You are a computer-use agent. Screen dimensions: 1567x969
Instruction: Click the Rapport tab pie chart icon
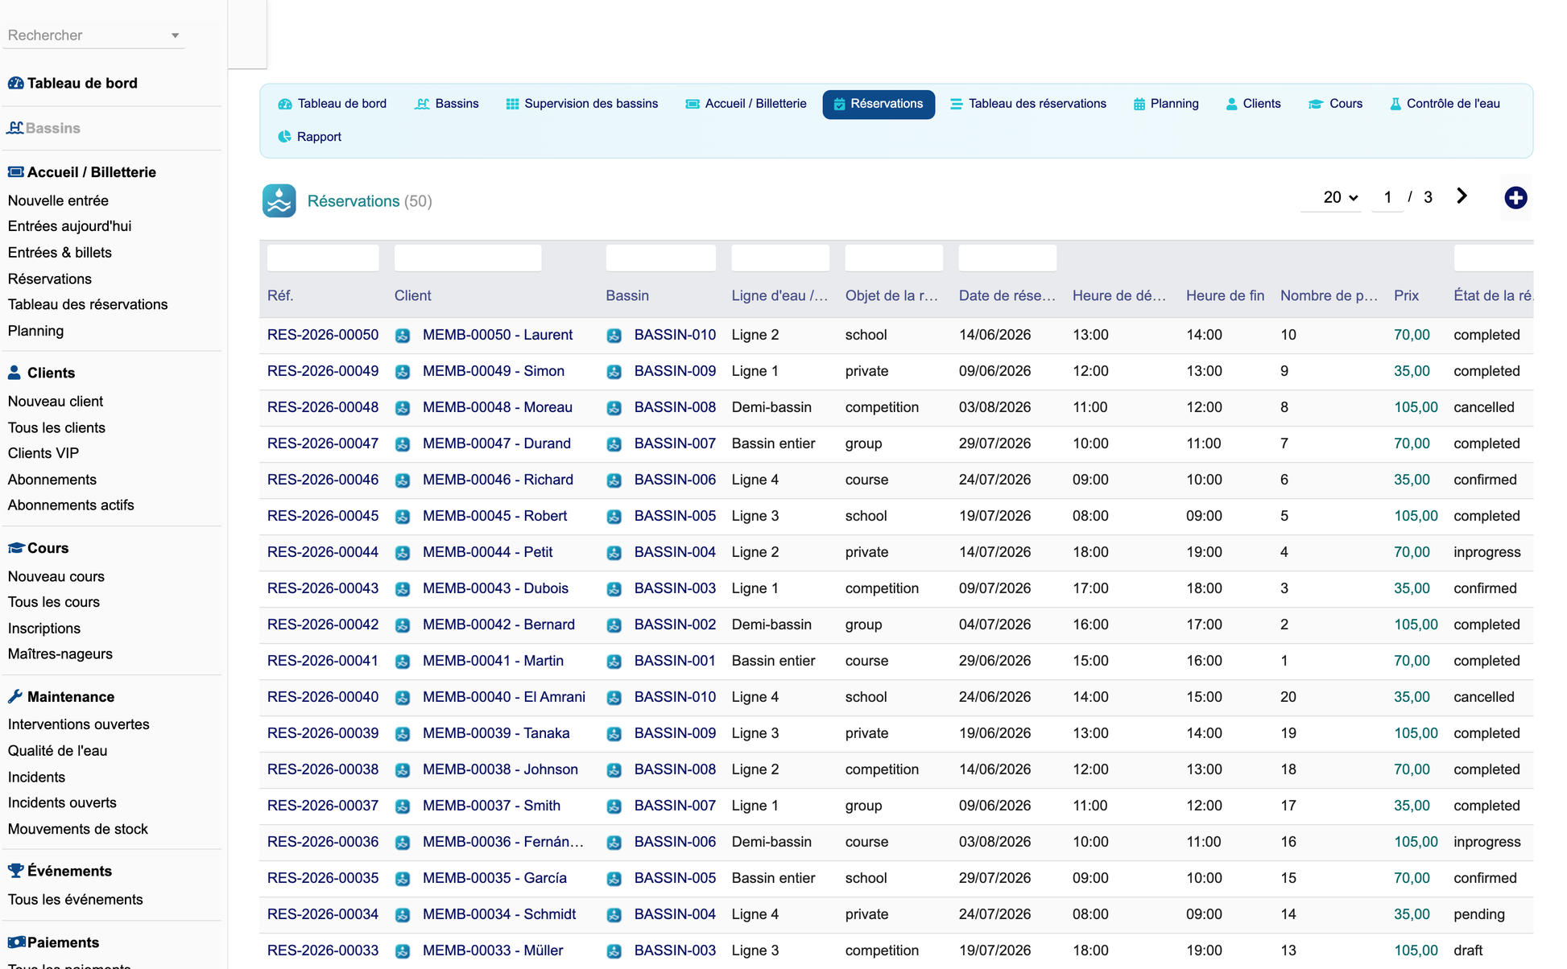pyautogui.click(x=284, y=137)
